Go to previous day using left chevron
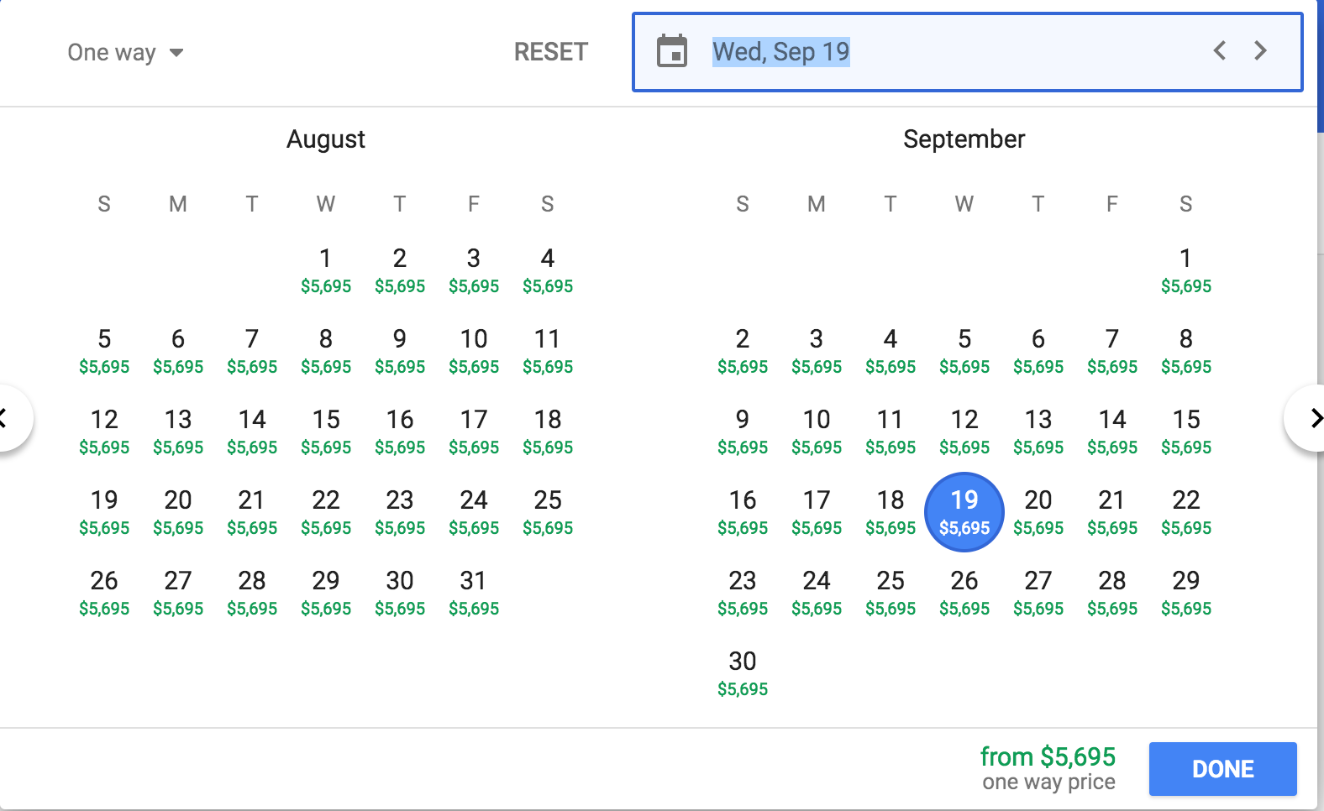The width and height of the screenshot is (1324, 811). coord(1220,51)
